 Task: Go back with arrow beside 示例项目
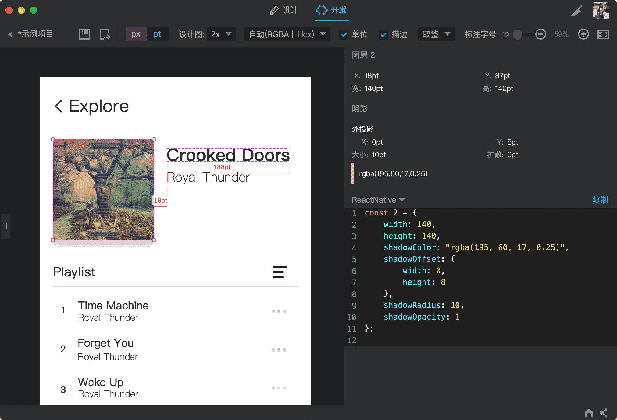pos(10,34)
